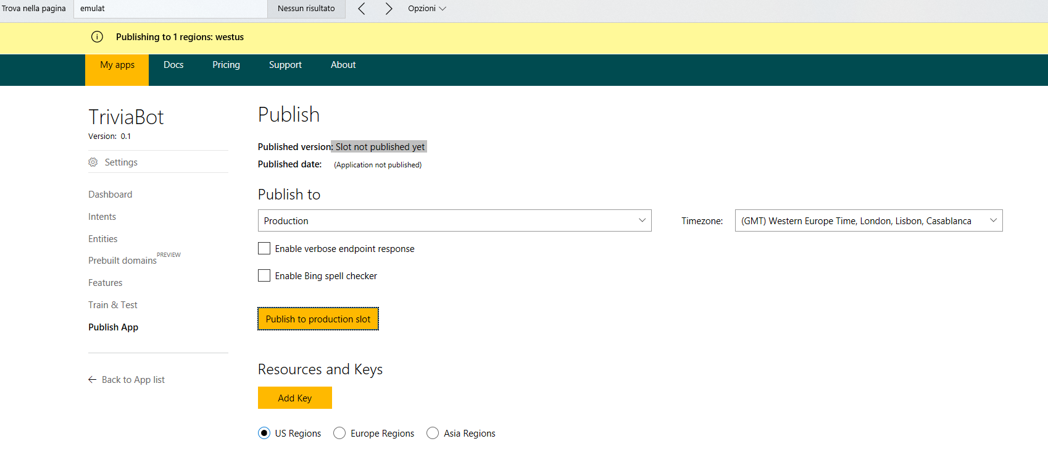Click the info icon in yellow banner

(x=97, y=37)
